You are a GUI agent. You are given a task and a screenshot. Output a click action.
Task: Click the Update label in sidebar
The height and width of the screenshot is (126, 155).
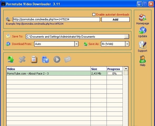pos(143,36)
